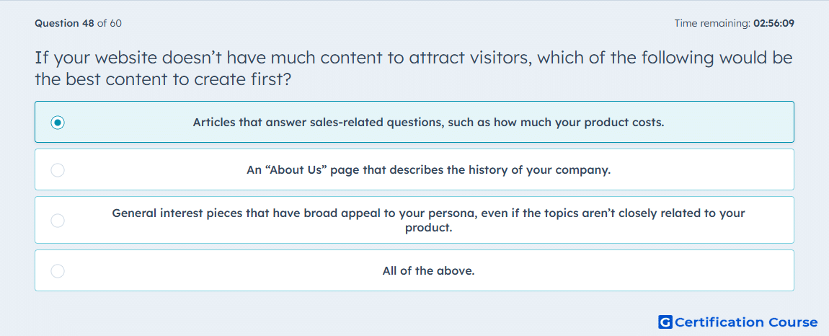This screenshot has height=336, width=829.
Task: Select the General interest pieces radio button
Action: (x=58, y=221)
